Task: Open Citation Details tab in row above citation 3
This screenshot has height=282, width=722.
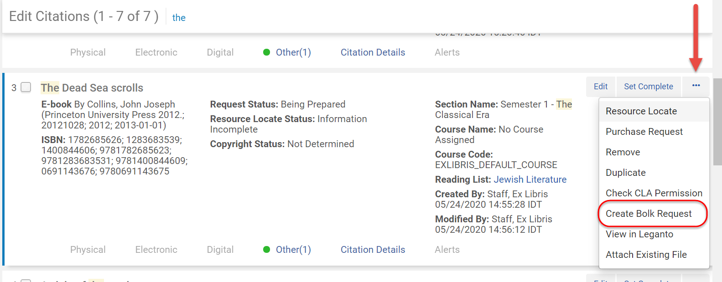Action: tap(373, 52)
